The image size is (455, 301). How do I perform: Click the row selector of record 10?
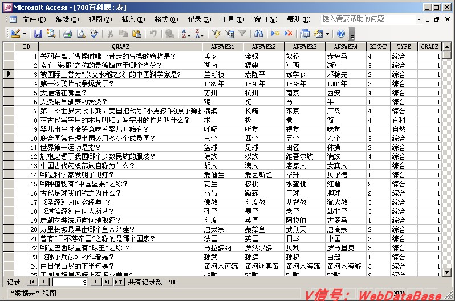[x=9, y=138]
